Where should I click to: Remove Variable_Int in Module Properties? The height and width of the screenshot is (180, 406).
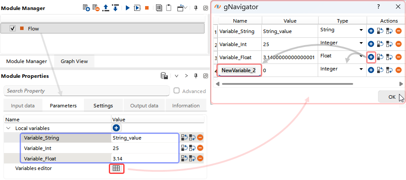tap(200, 148)
